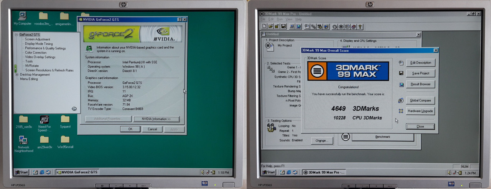The height and width of the screenshot is (189, 491).
Task: Click the NVIDIA GeForce2 GTS taskbar button
Action: (x=78, y=172)
